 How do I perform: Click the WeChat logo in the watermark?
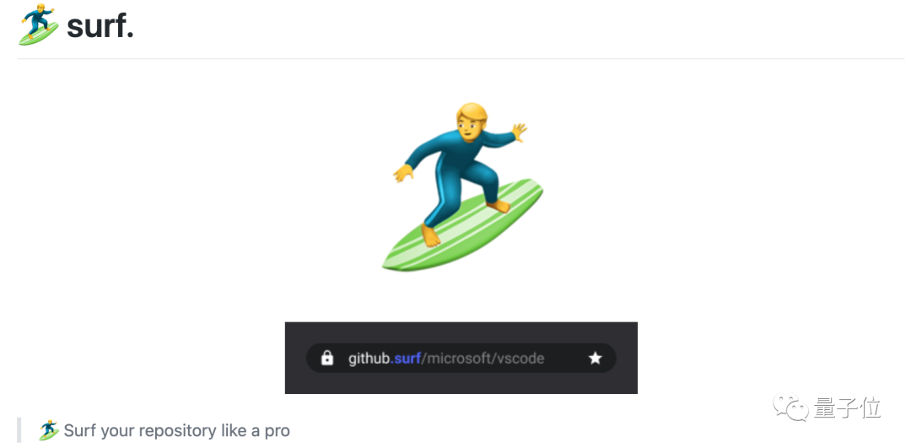point(790,408)
